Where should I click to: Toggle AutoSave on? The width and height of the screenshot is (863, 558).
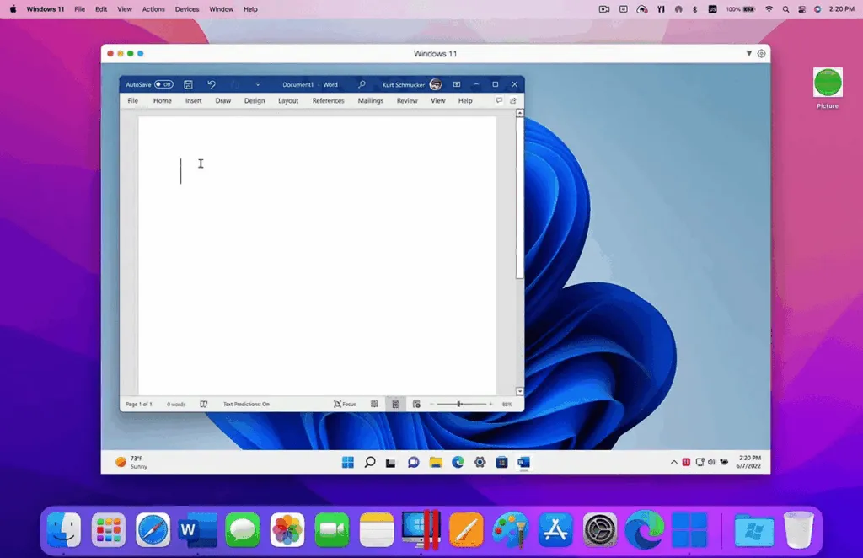coord(165,84)
